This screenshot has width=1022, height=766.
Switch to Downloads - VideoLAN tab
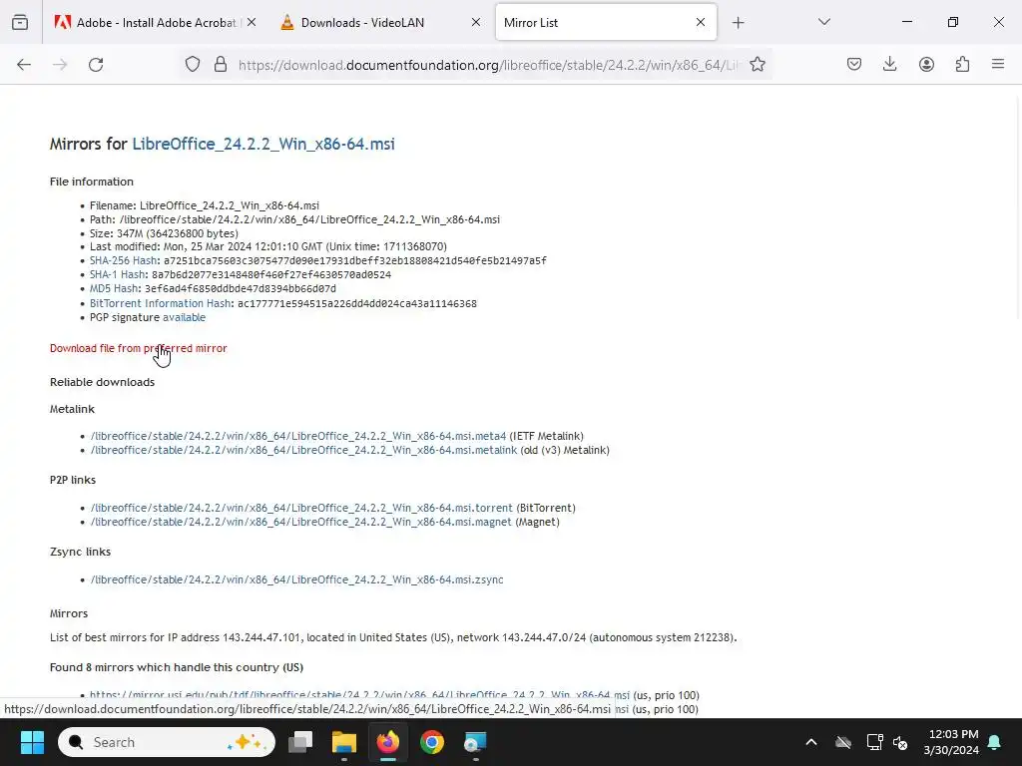coord(381,22)
